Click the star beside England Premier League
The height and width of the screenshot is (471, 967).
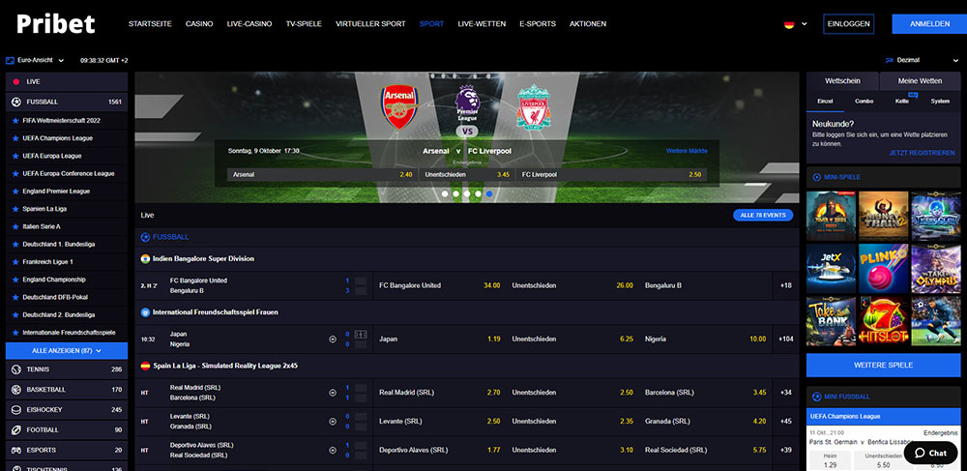coord(15,191)
